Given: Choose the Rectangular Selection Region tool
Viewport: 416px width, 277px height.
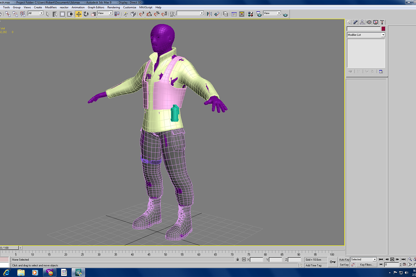Looking at the screenshot, I should [x=62, y=14].
